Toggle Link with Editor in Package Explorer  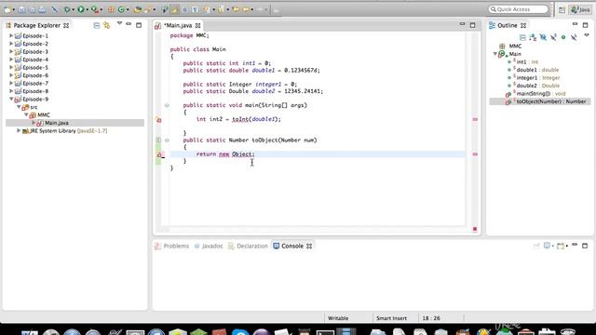click(107, 25)
